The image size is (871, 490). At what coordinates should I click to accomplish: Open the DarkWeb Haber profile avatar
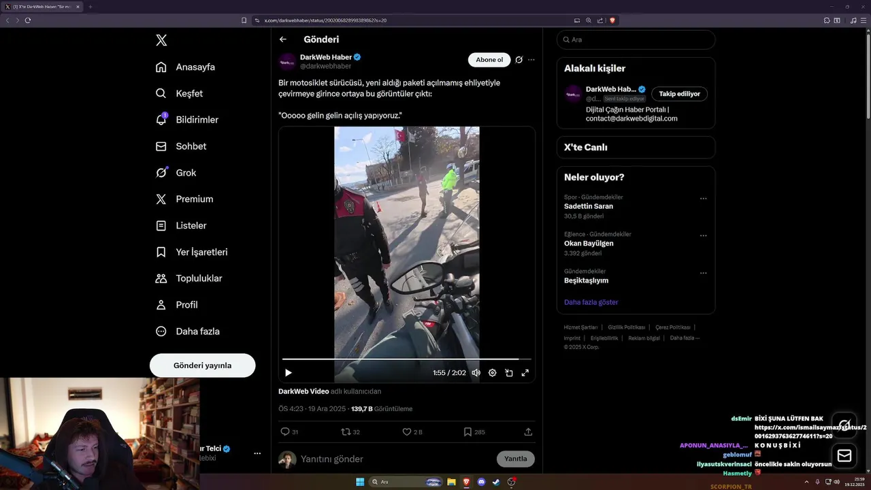click(287, 61)
